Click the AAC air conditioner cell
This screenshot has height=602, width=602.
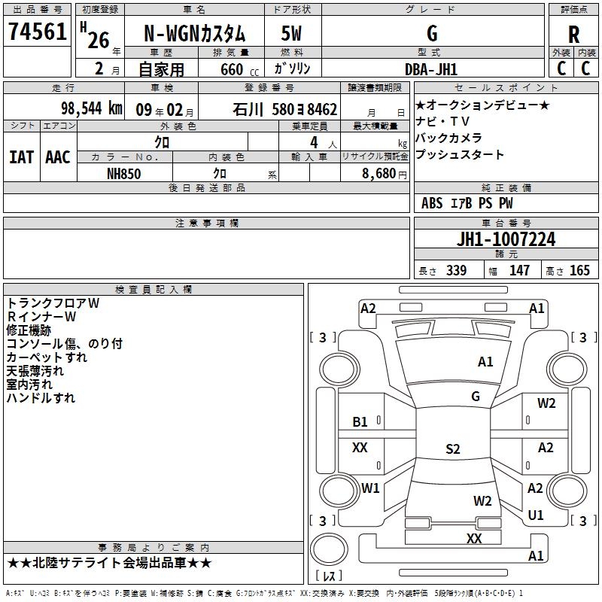pos(58,157)
